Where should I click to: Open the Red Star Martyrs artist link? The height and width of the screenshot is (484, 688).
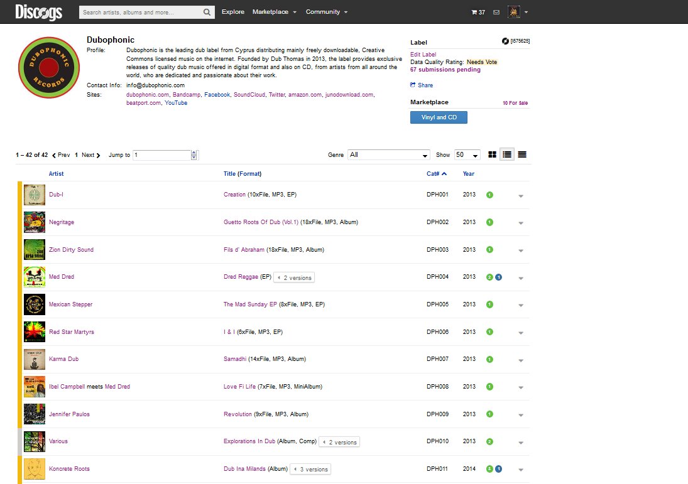72,331
